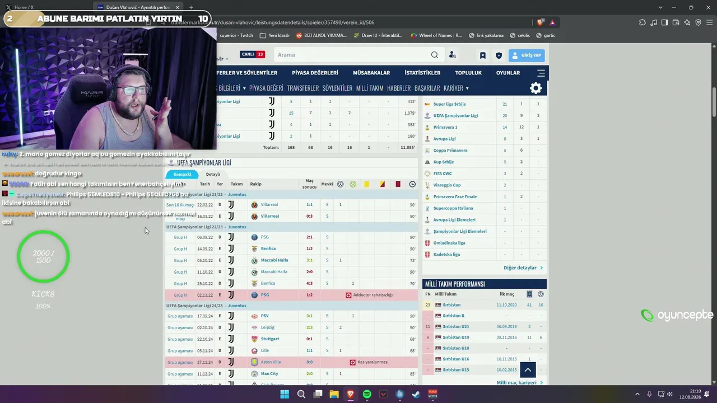The image size is (717, 403).
Task: Click the second yellow card column icon
Action: (x=382, y=184)
